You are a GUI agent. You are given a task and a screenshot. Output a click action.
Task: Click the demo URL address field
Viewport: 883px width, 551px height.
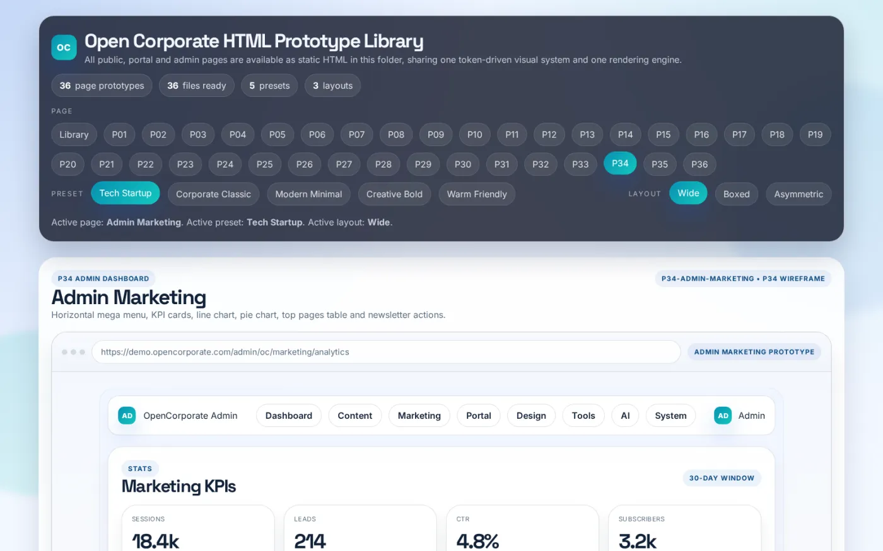(386, 352)
